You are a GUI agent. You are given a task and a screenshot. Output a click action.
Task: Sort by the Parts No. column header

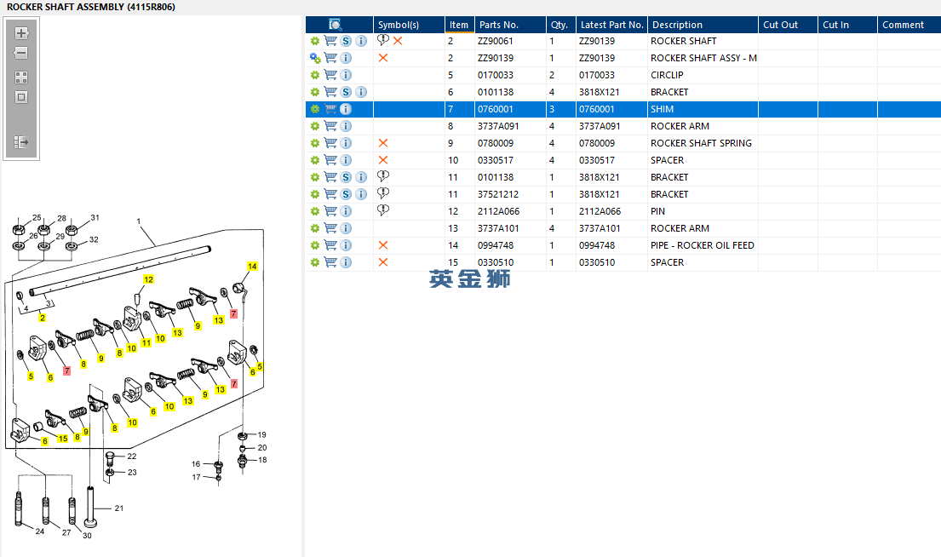(510, 25)
